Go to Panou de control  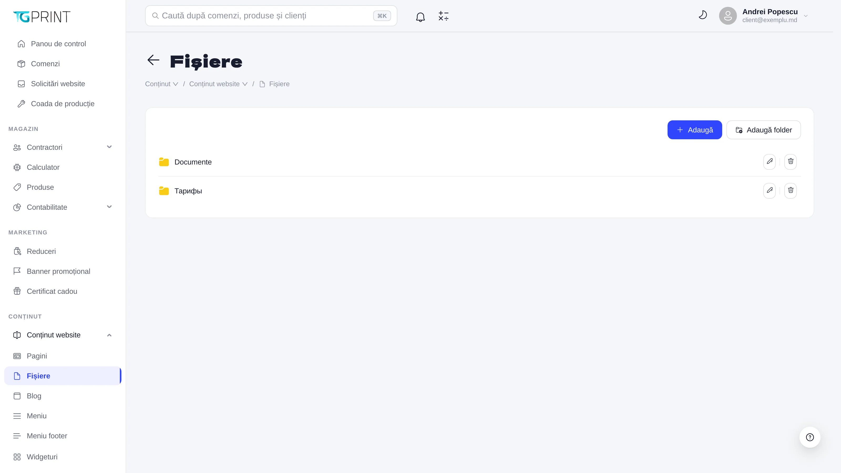pos(63,44)
